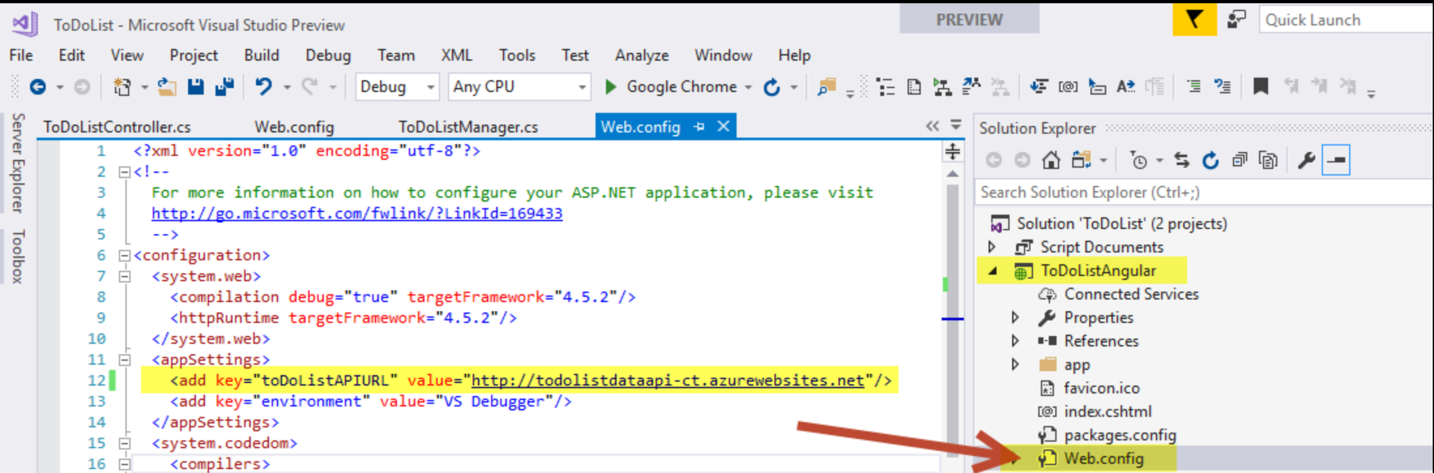
Task: Select the Connected Services node
Action: click(1131, 294)
